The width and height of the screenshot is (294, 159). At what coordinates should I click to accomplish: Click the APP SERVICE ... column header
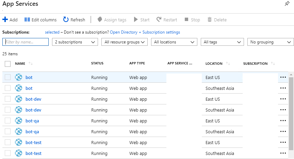click(x=180, y=63)
